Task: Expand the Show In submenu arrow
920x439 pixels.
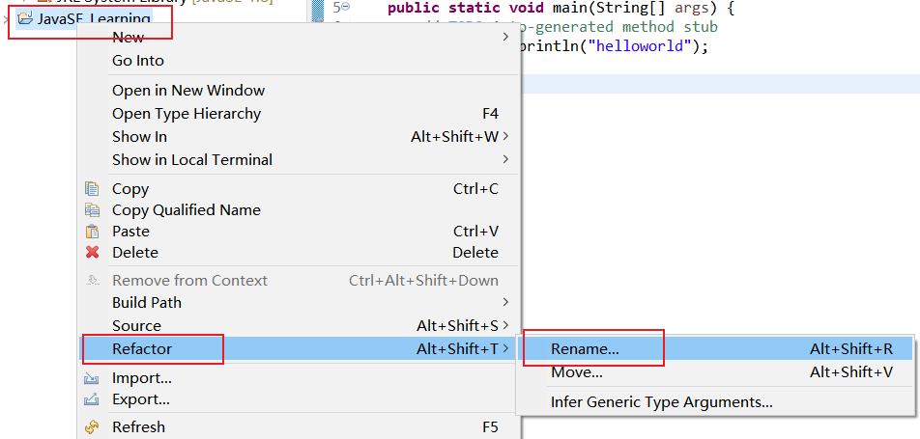Action: pos(505,137)
